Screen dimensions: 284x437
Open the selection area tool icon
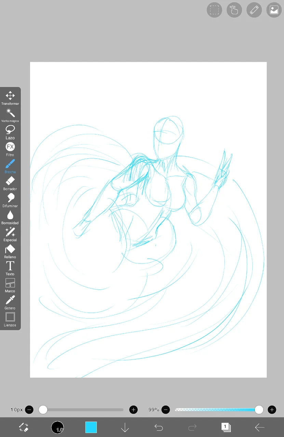coord(214,10)
